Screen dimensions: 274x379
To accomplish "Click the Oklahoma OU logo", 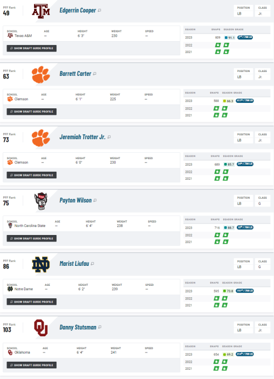I will 41,328.
